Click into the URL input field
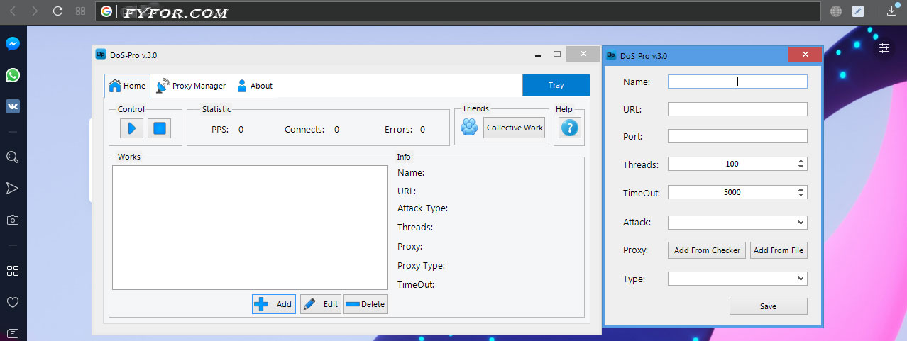Viewport: 907px width, 341px height. tap(737, 109)
